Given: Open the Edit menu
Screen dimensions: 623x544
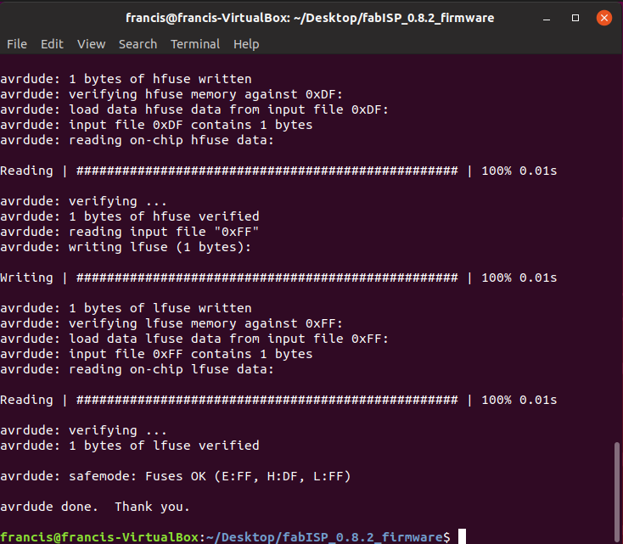Looking at the screenshot, I should point(52,44).
